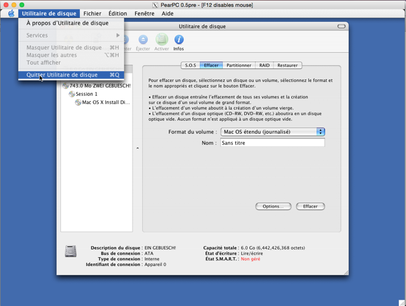Image resolution: width=406 pixels, height=306 pixels.
Task: Switch to the Restaurer tab
Action: [287, 65]
